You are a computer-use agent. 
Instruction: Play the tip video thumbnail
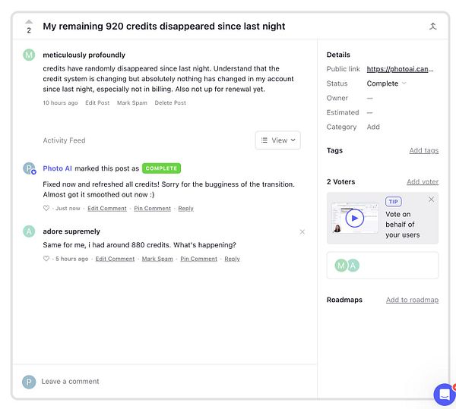coord(355,218)
